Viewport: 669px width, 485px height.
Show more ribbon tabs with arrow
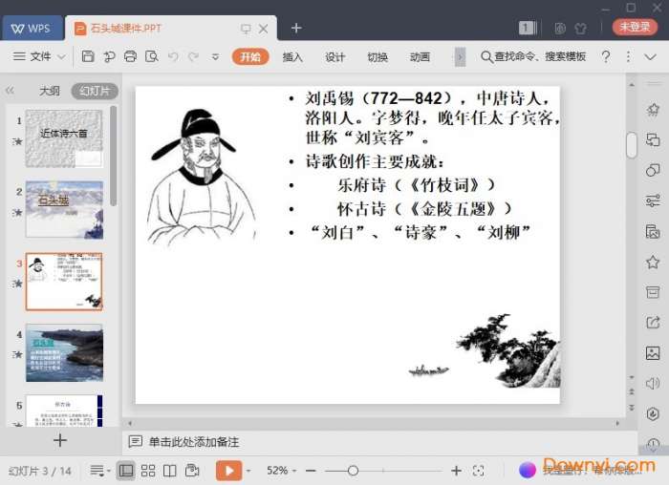[460, 56]
